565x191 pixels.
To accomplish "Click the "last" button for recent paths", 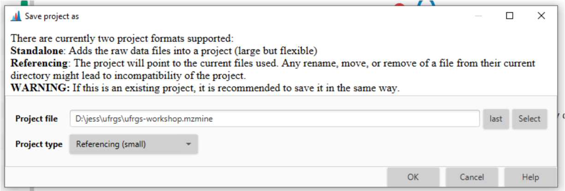I will 496,119.
